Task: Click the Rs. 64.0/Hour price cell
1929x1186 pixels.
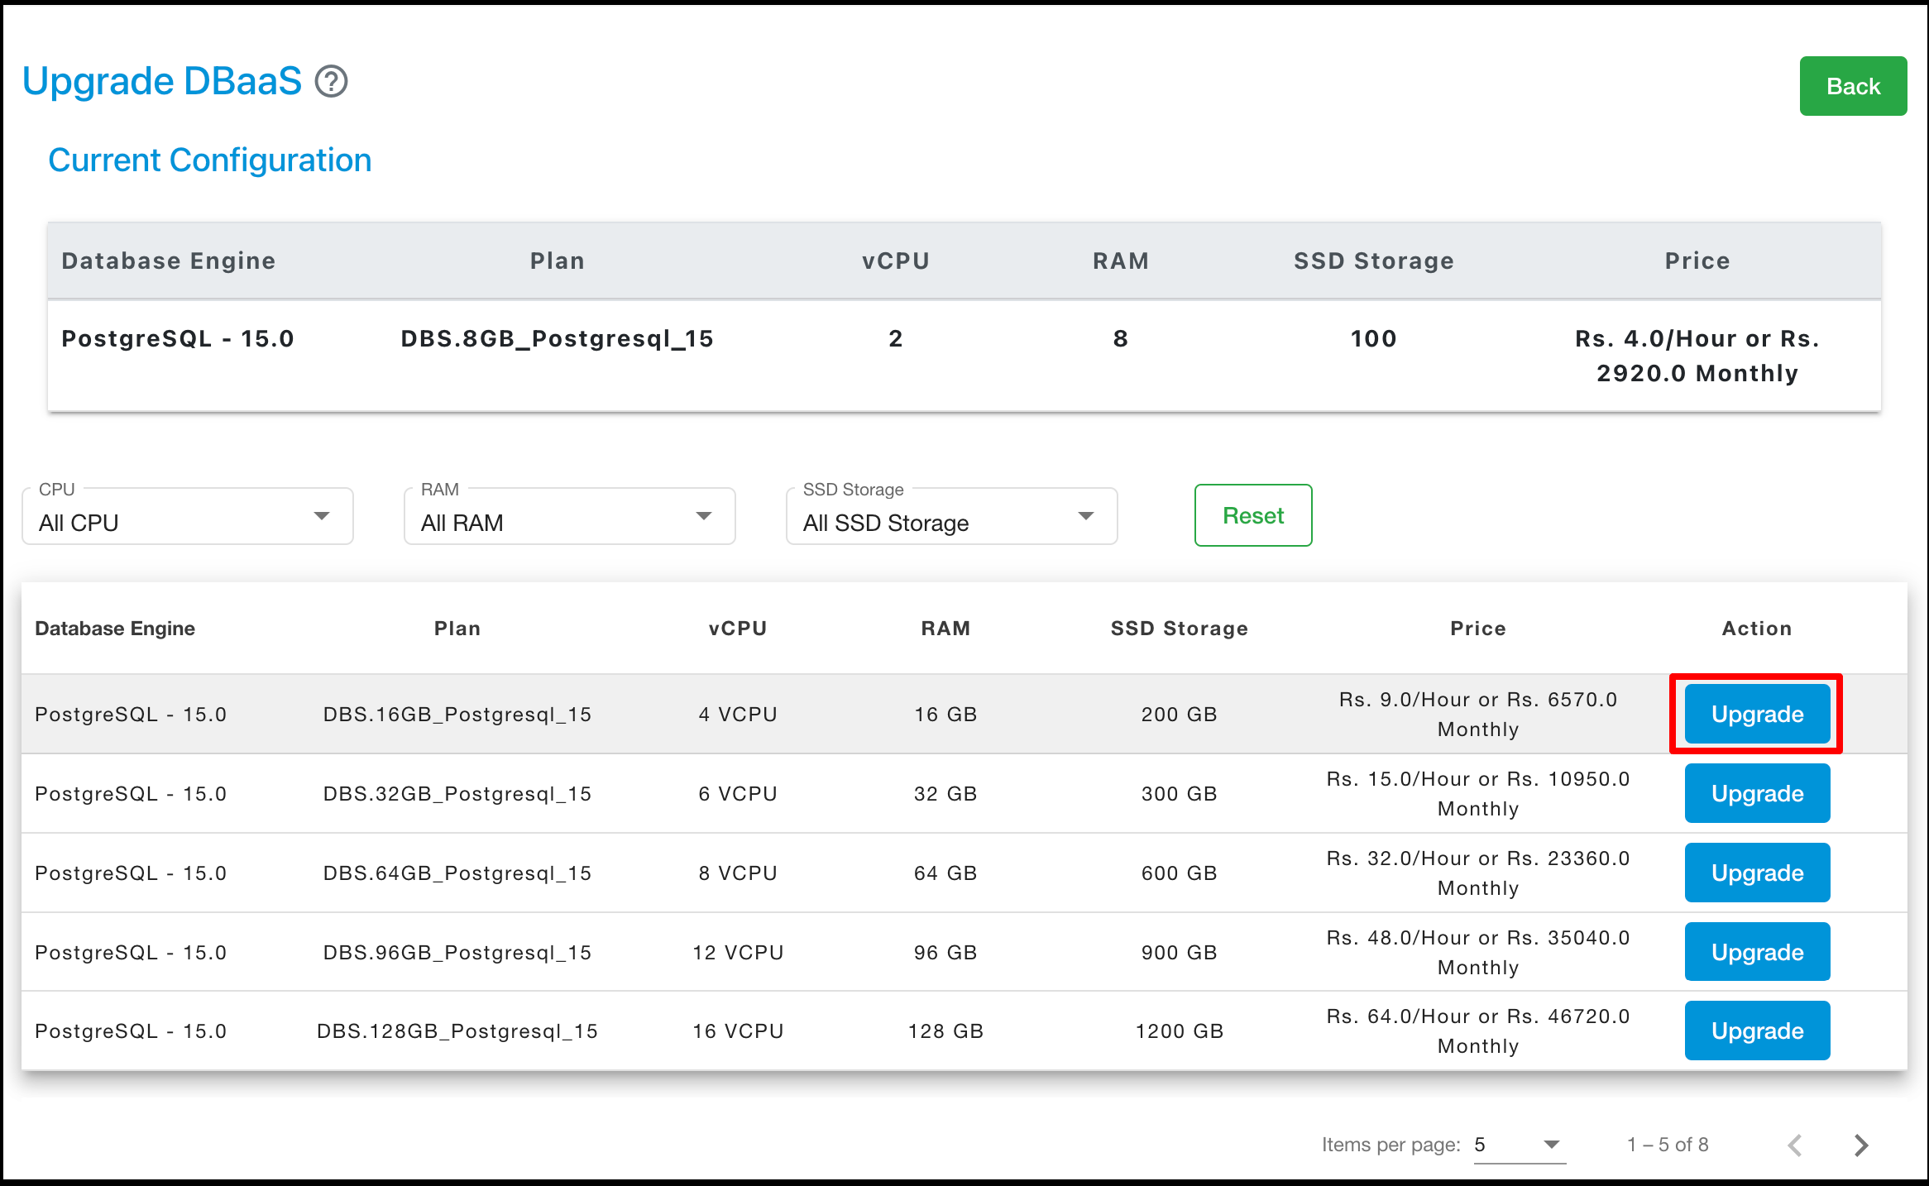Action: 1478,1031
